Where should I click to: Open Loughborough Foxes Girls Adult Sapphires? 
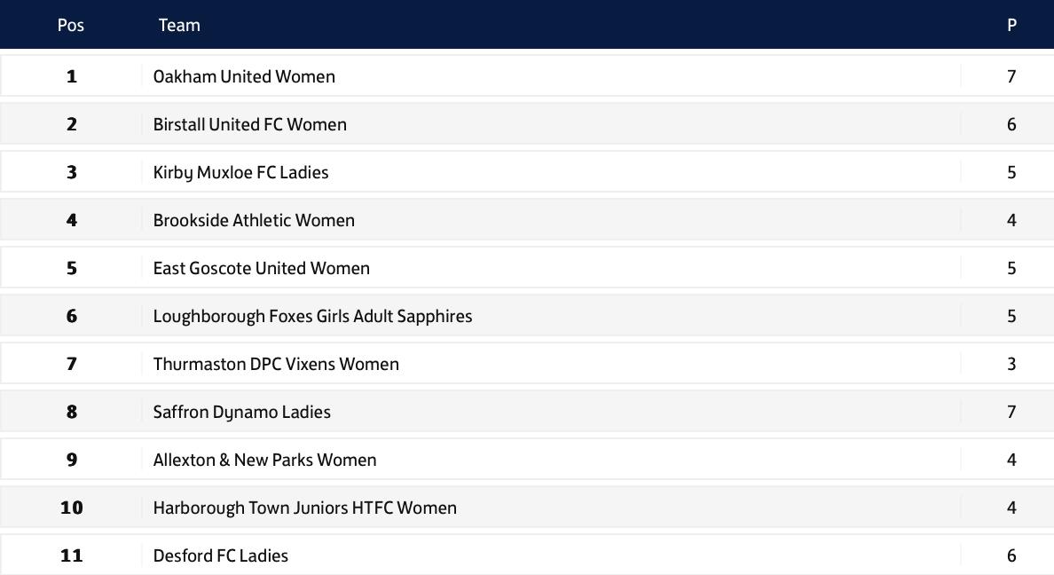tap(312, 316)
